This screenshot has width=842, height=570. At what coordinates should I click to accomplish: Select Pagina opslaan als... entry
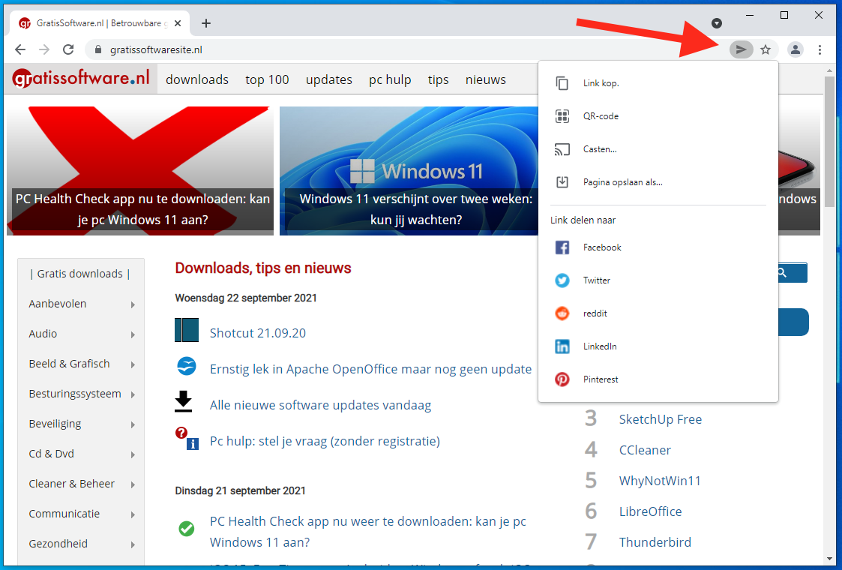tap(622, 182)
